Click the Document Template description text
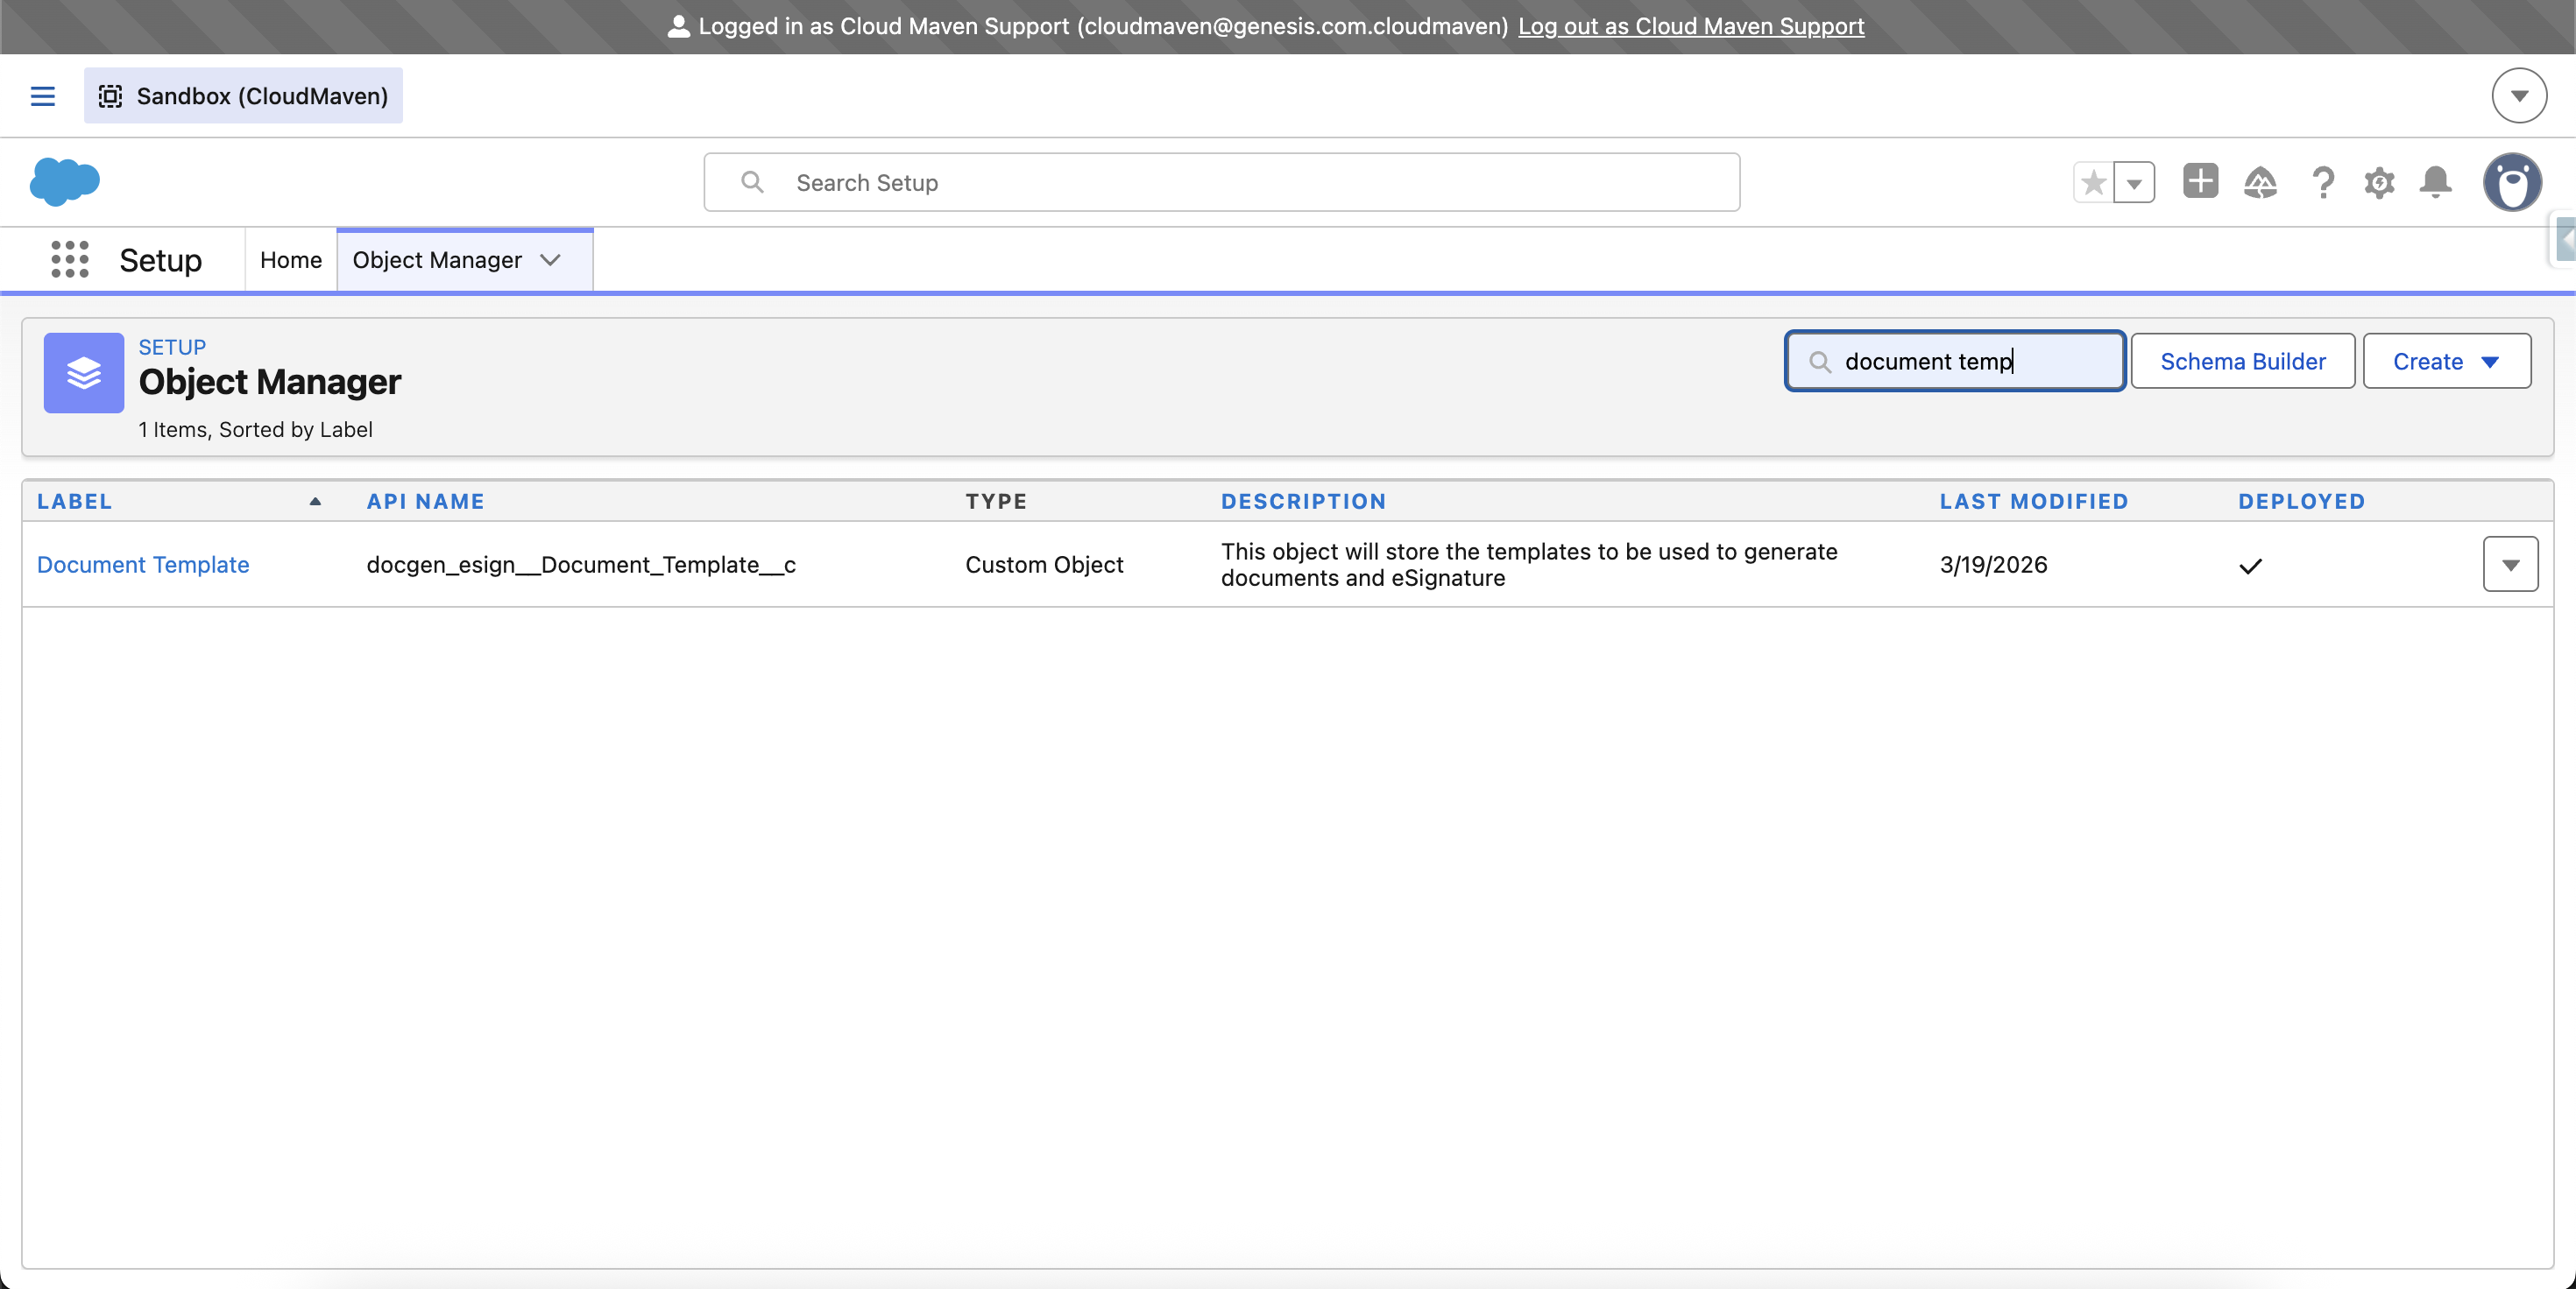The height and width of the screenshot is (1289, 2576). (x=1529, y=565)
